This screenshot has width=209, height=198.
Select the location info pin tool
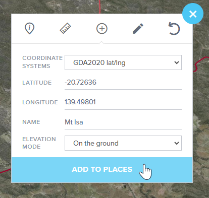(30, 28)
